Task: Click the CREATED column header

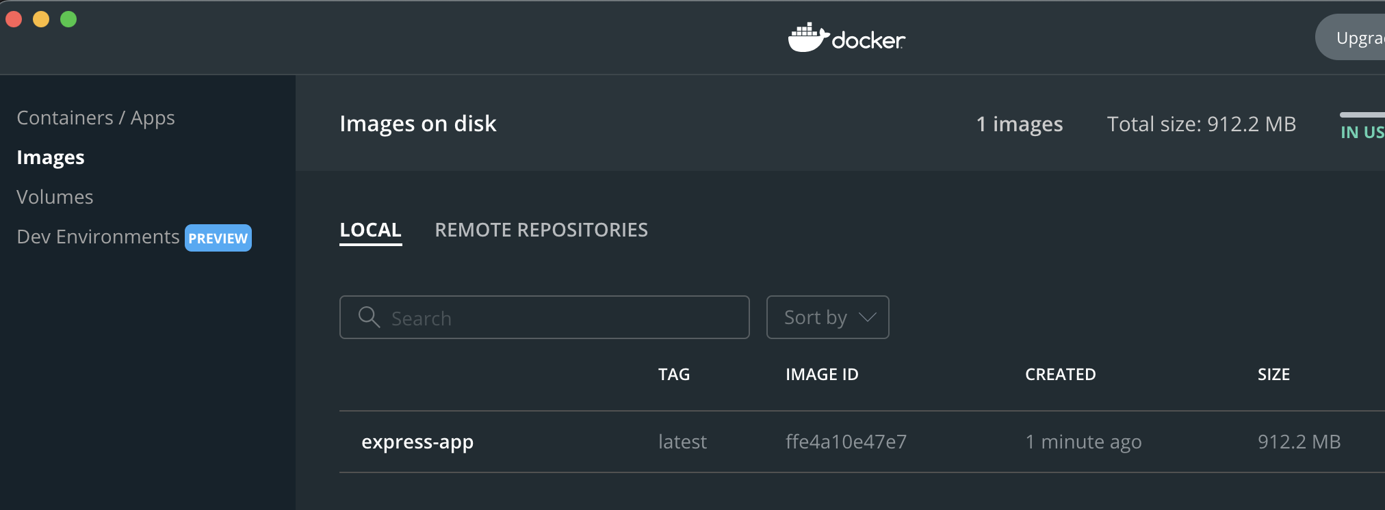Action: point(1060,375)
